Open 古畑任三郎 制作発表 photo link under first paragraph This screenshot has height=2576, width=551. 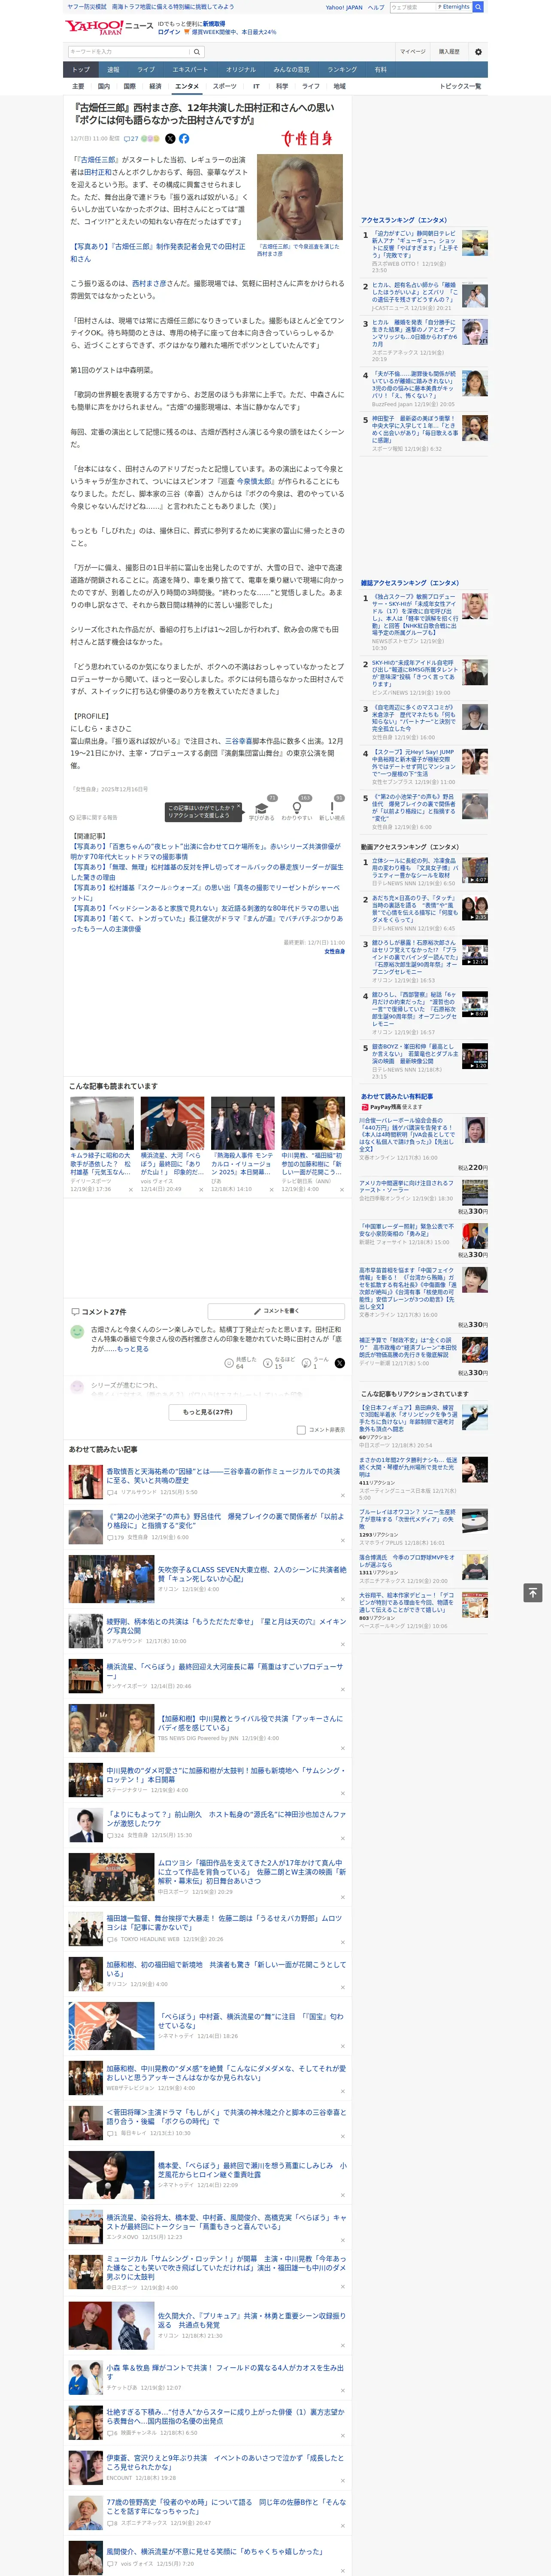(157, 252)
